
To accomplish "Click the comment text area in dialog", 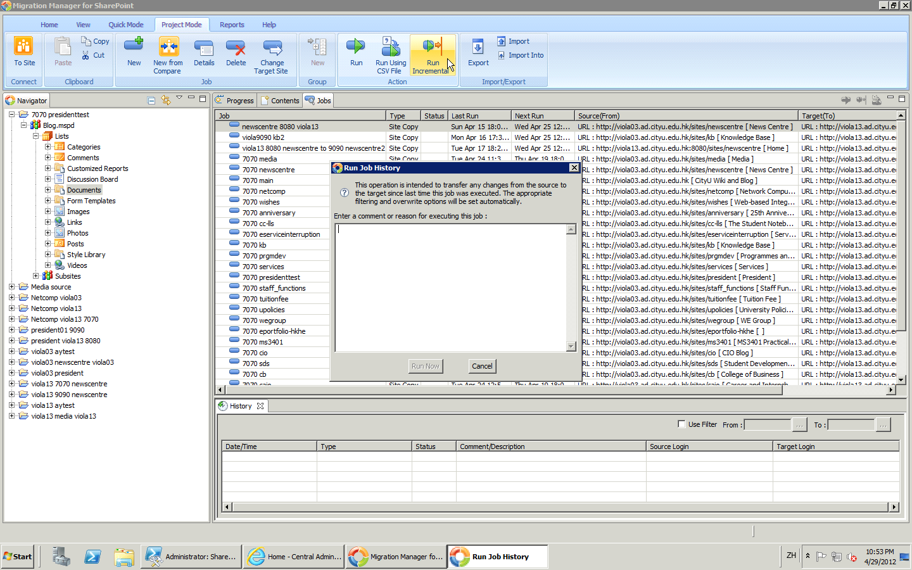I will 450,288.
